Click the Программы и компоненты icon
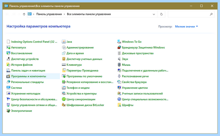This screenshot has width=220, height=136. [8, 76]
